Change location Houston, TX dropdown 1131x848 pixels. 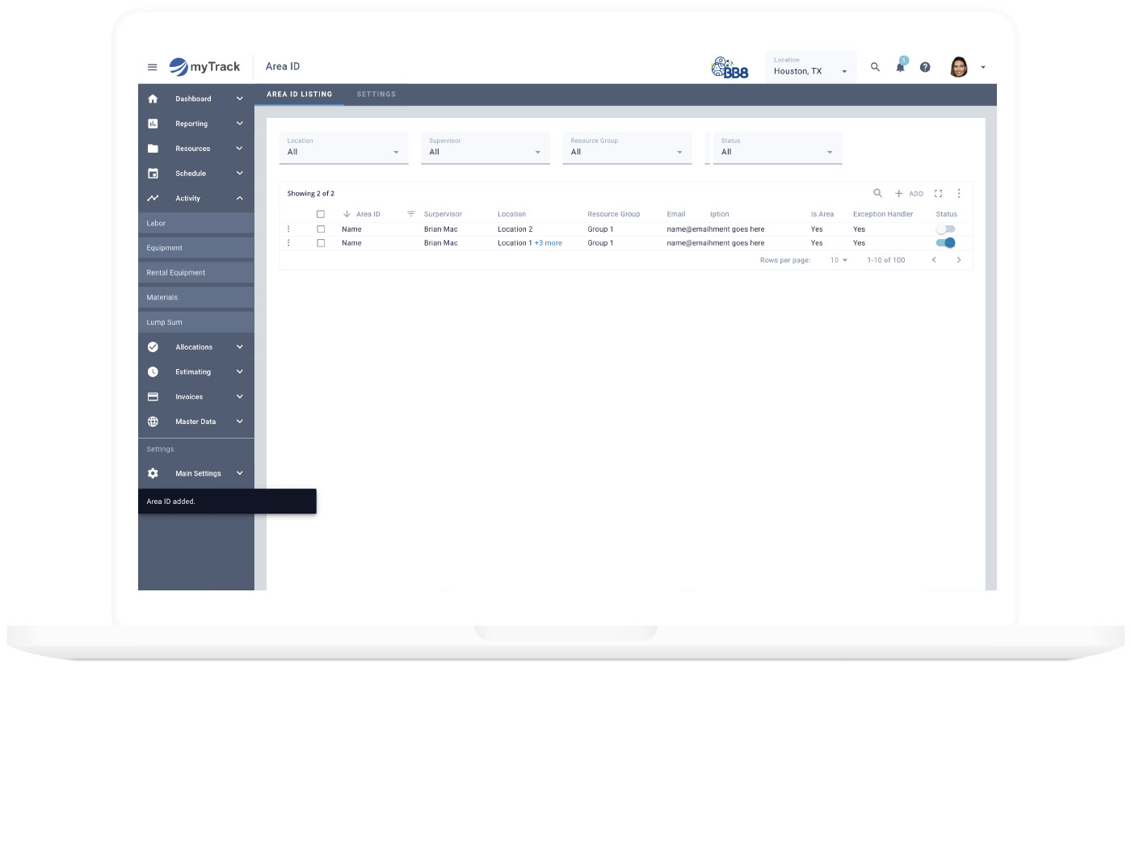tap(811, 67)
